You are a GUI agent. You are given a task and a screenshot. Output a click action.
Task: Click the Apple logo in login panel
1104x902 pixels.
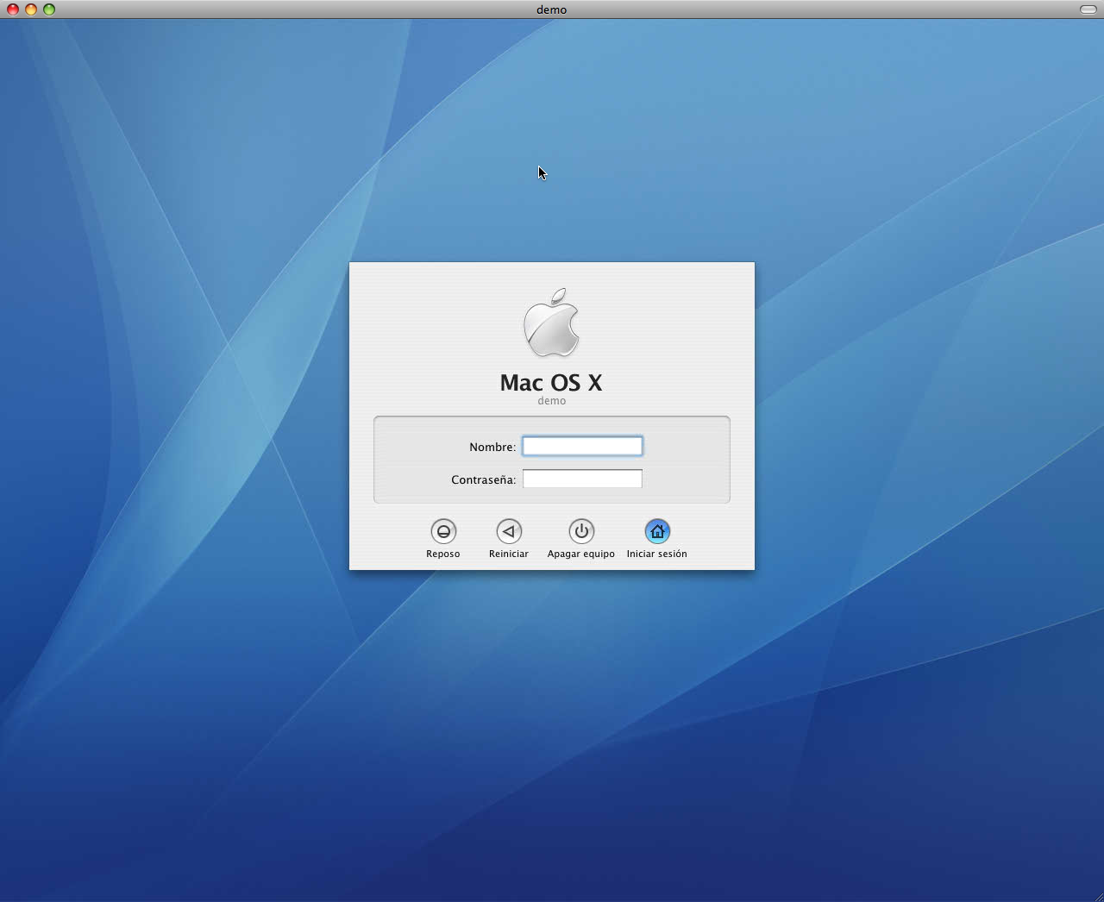tap(552, 323)
